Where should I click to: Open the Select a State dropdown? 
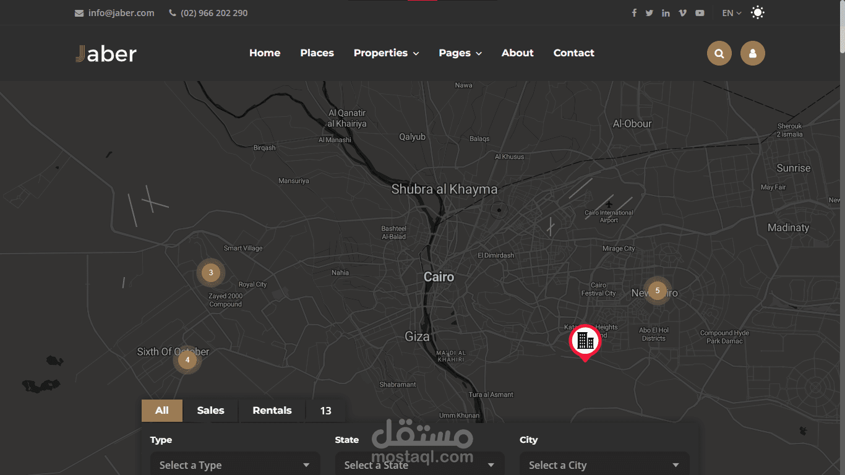tap(420, 464)
